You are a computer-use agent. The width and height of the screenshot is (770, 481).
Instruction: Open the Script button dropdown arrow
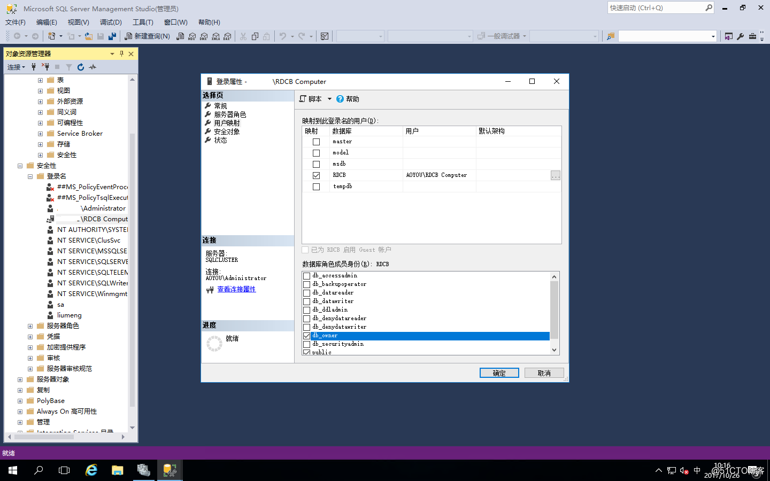point(329,99)
